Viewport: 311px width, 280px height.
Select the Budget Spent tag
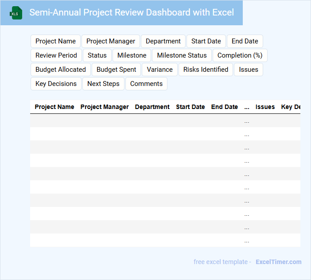(117, 70)
